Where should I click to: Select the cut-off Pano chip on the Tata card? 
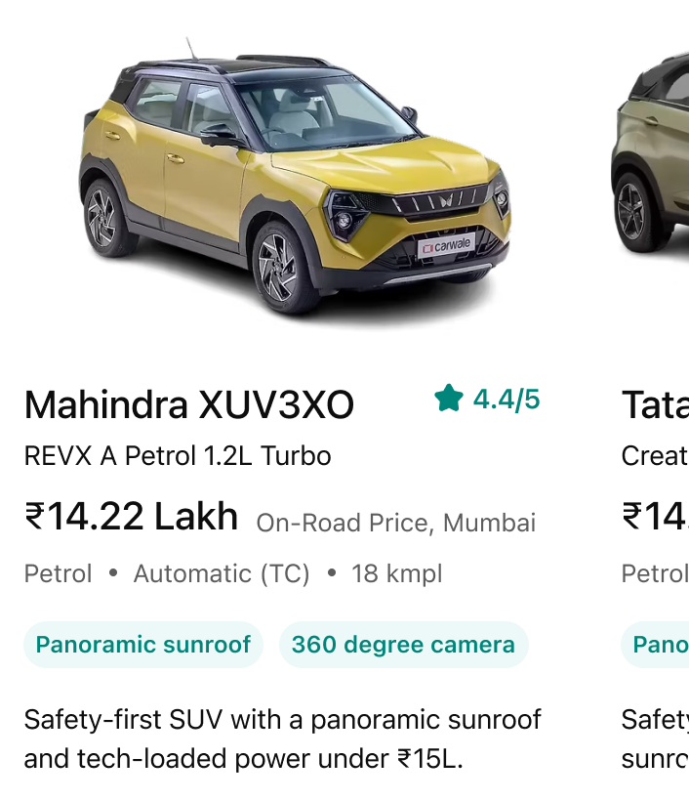tap(655, 644)
